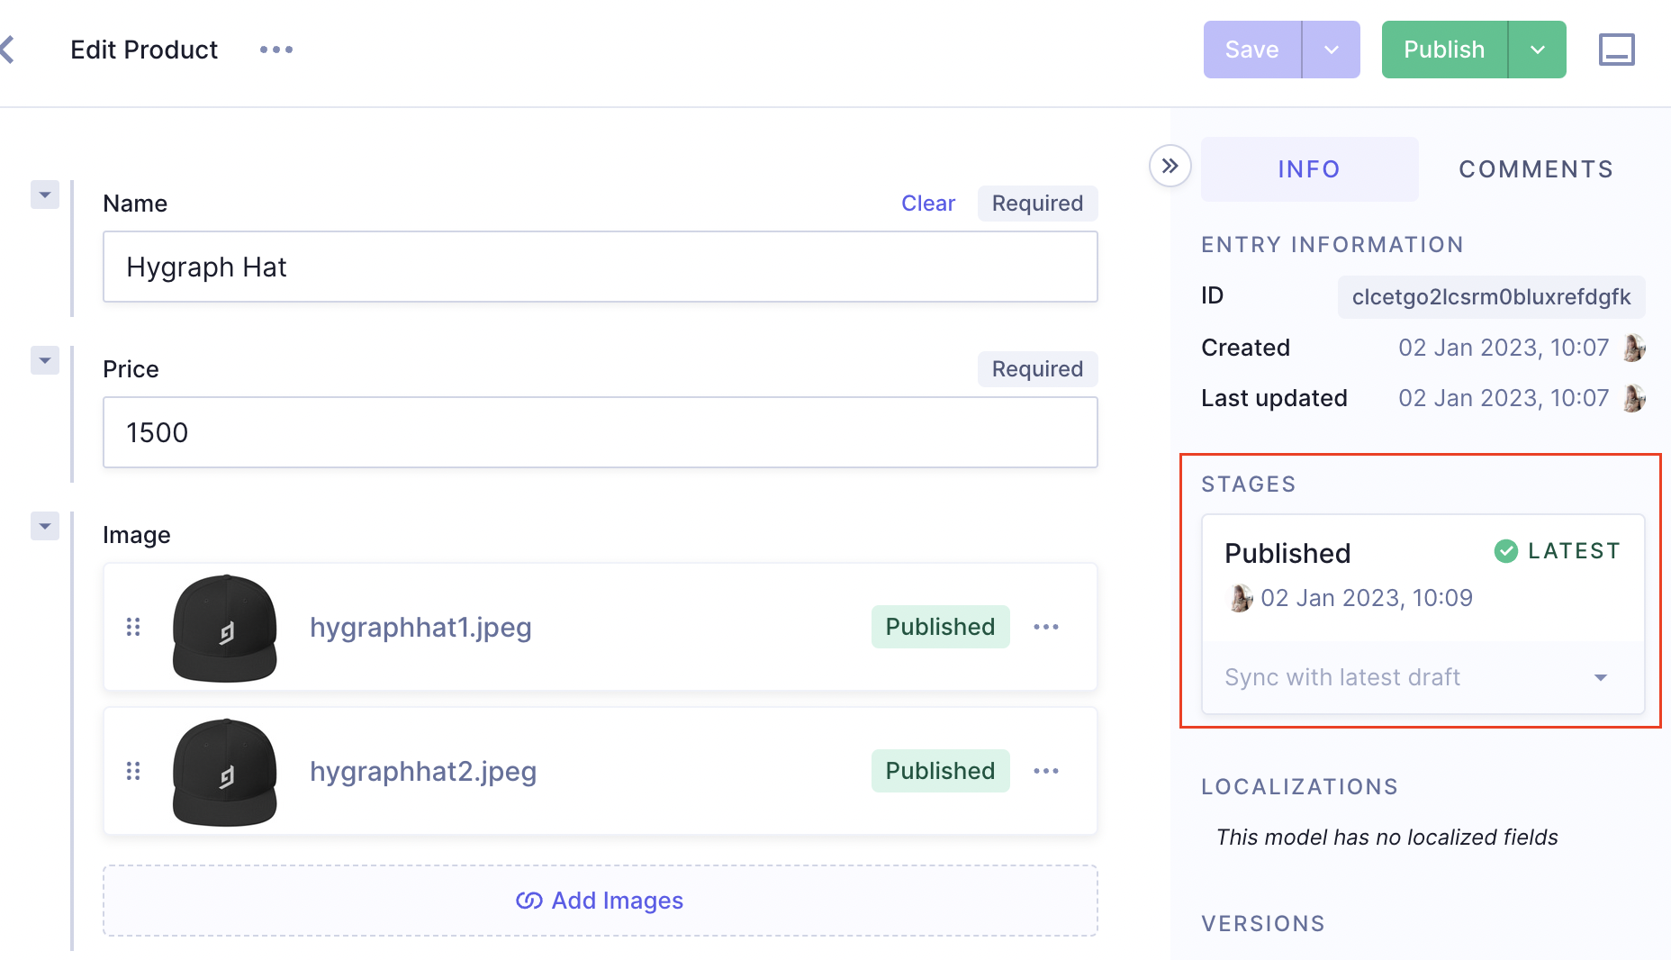
Task: Collapse the Image field section
Action: [x=45, y=526]
